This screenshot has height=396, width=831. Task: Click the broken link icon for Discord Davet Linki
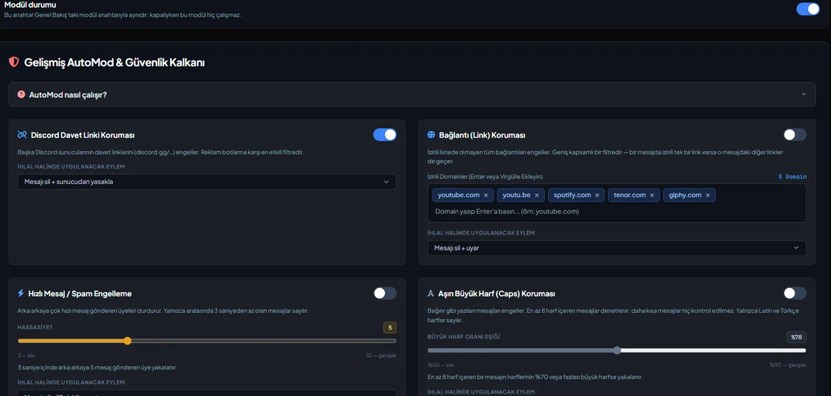click(x=22, y=135)
